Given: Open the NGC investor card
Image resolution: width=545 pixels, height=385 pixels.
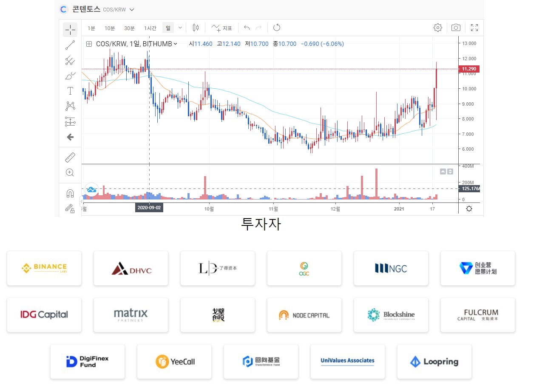Looking at the screenshot, I should [x=391, y=268].
